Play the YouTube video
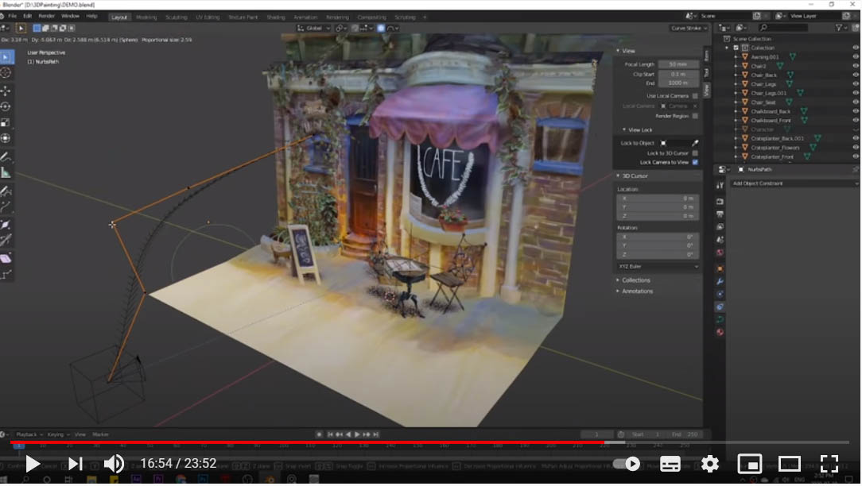 (x=33, y=464)
